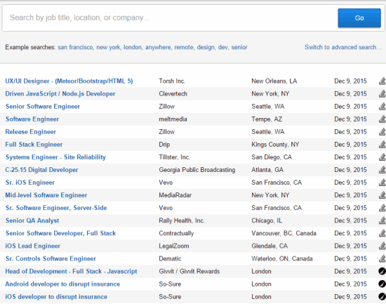Click the source icon in the Senior Software Engineer row

pyautogui.click(x=382, y=107)
